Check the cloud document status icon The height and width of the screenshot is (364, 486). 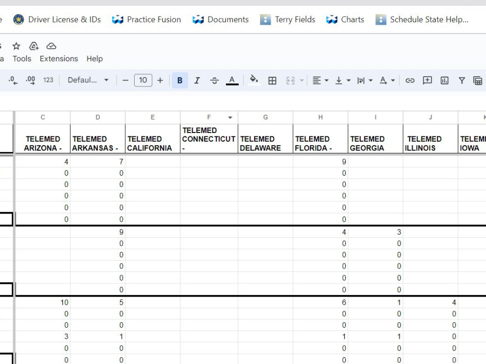pyautogui.click(x=51, y=46)
